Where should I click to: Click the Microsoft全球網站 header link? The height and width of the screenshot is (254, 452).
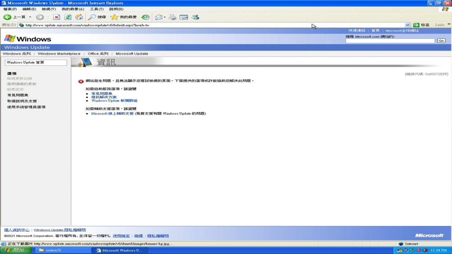[402, 31]
